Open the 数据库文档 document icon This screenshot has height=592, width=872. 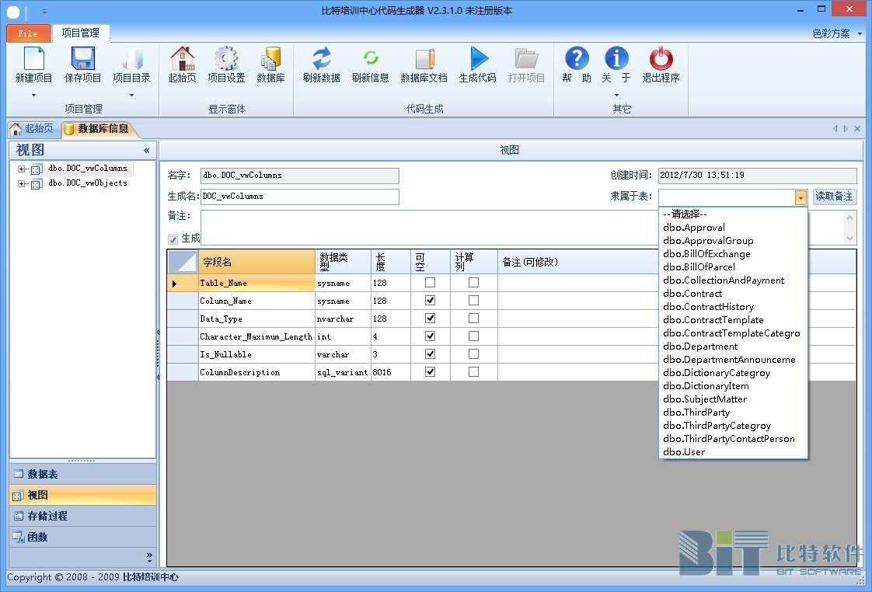coord(424,59)
